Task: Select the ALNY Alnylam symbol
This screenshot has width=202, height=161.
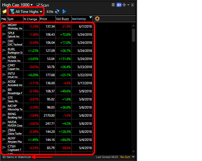Action: click(x=15, y=140)
